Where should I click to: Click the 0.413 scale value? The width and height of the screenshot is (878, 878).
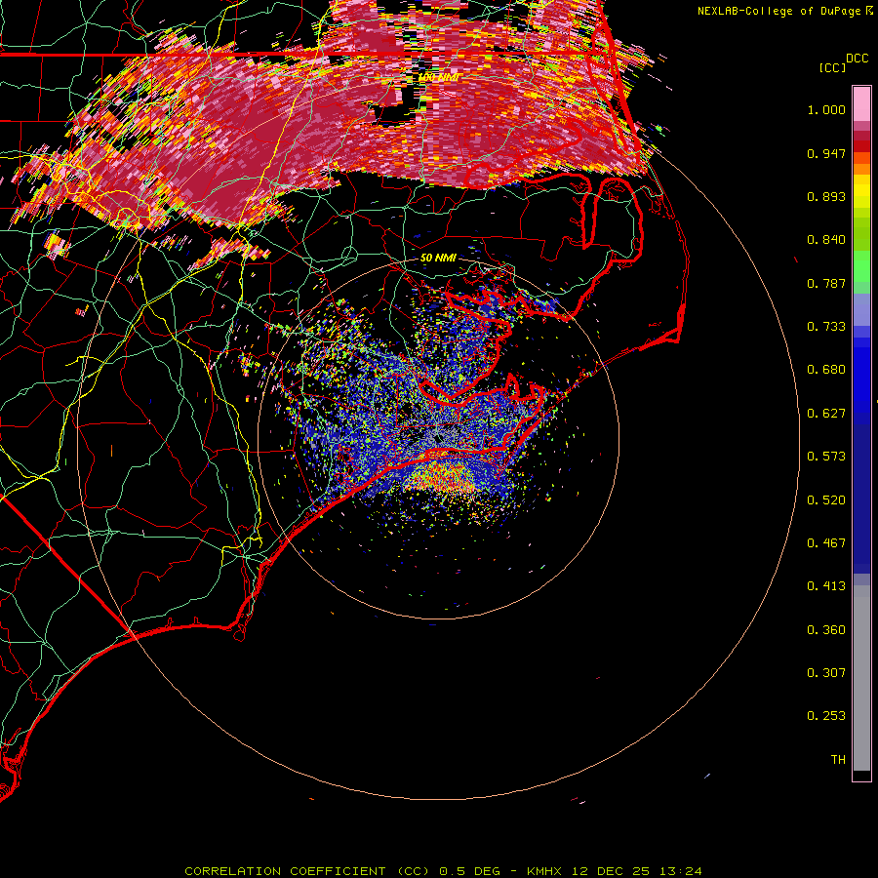[826, 586]
